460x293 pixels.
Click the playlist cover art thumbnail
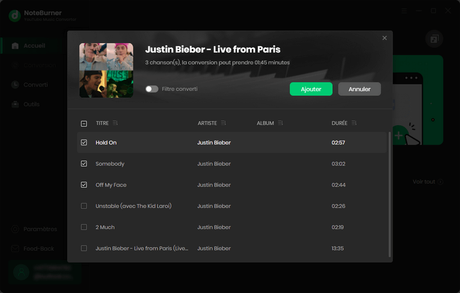(106, 70)
